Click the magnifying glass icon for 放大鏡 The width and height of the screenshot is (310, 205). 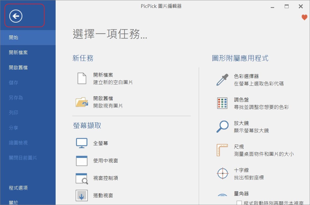click(222, 126)
